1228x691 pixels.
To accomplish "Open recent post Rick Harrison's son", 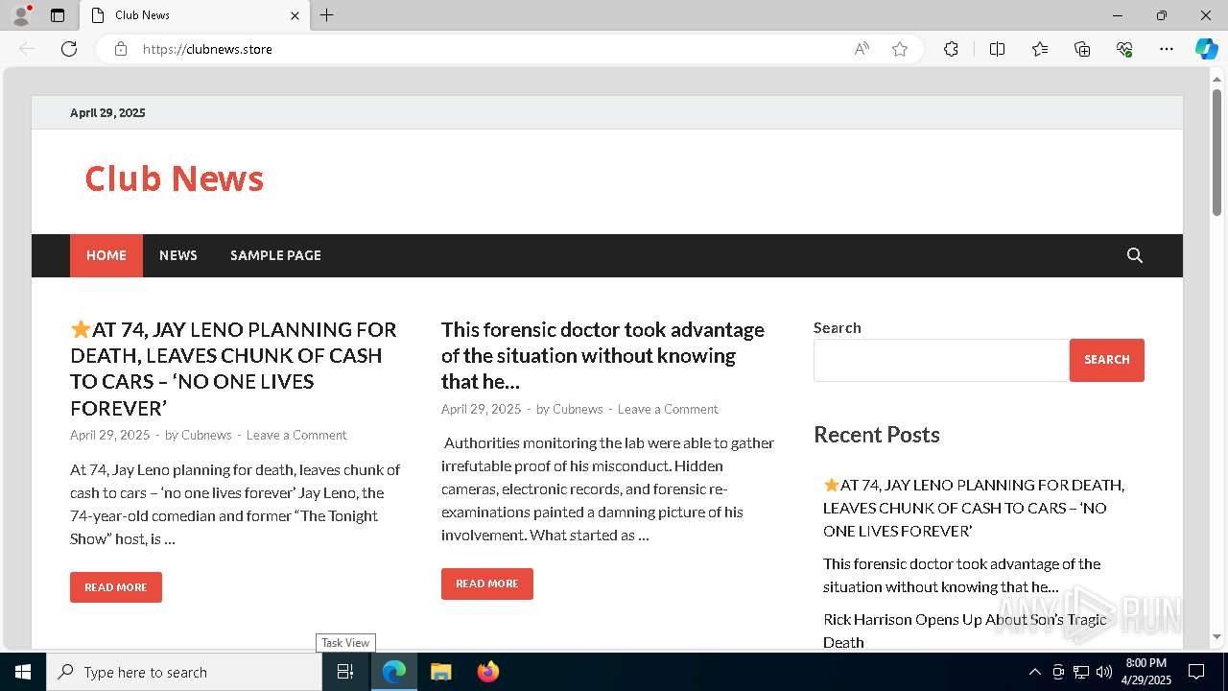I will click(965, 631).
